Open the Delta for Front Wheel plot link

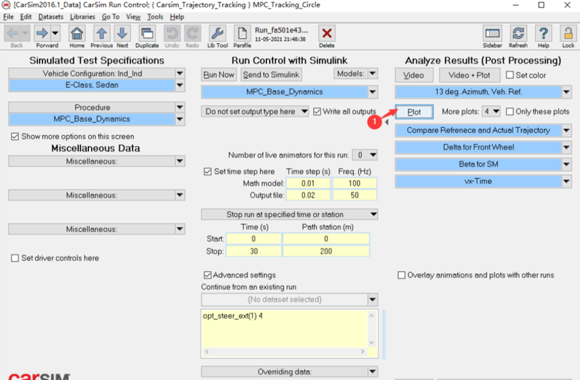click(478, 147)
